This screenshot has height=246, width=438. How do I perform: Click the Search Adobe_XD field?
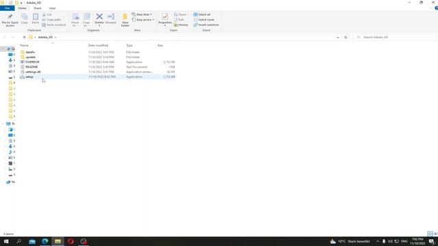[x=394, y=38]
